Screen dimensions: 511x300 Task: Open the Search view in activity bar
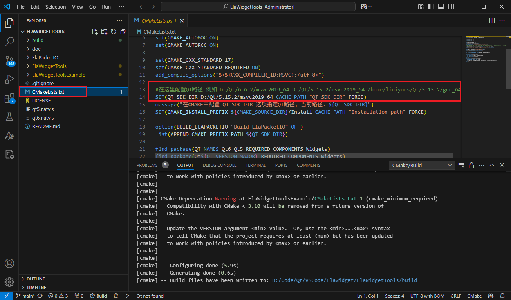[9, 41]
